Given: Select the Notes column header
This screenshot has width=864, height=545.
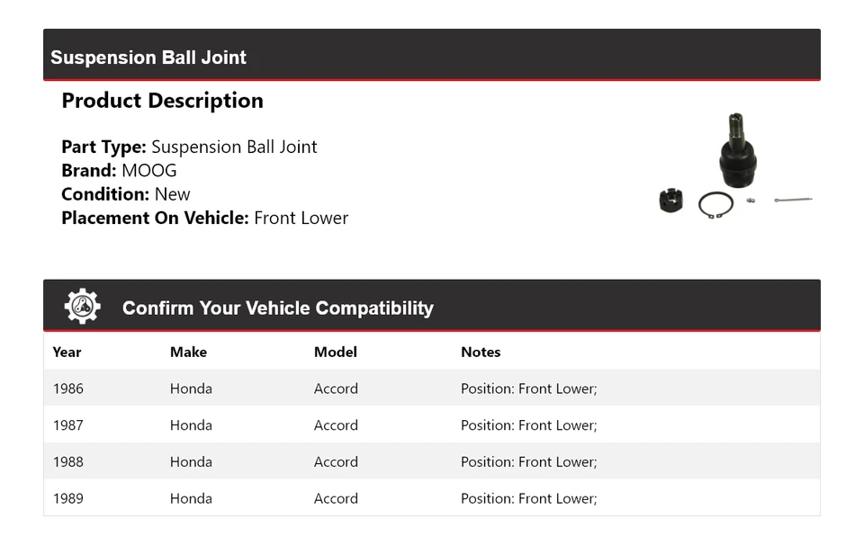Looking at the screenshot, I should [x=481, y=353].
